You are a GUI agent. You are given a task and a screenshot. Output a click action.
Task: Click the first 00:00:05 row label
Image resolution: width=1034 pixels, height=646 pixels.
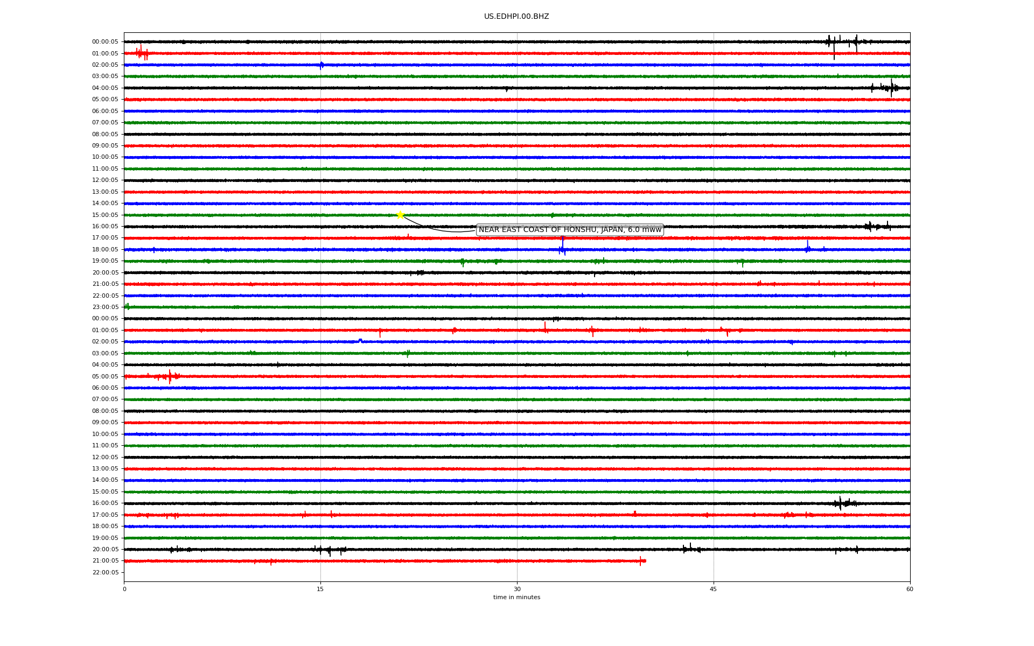click(x=105, y=42)
